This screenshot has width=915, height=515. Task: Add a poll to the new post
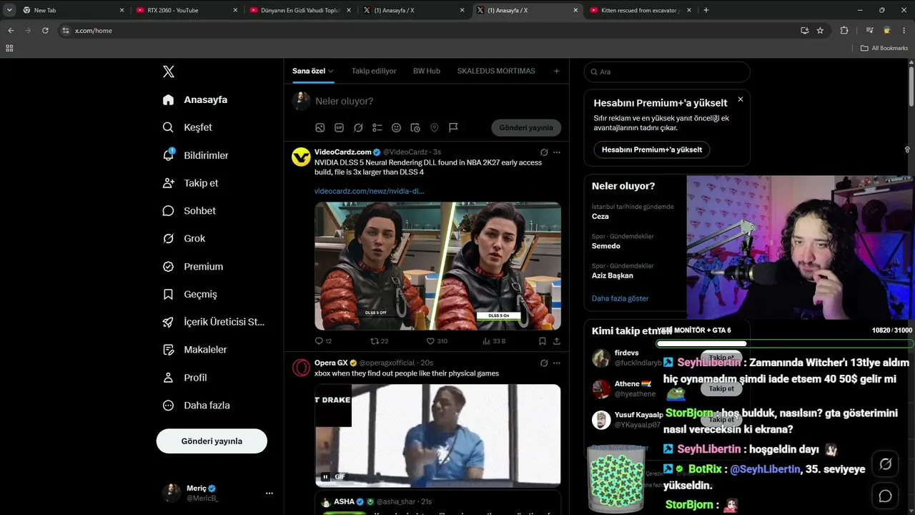[377, 128]
